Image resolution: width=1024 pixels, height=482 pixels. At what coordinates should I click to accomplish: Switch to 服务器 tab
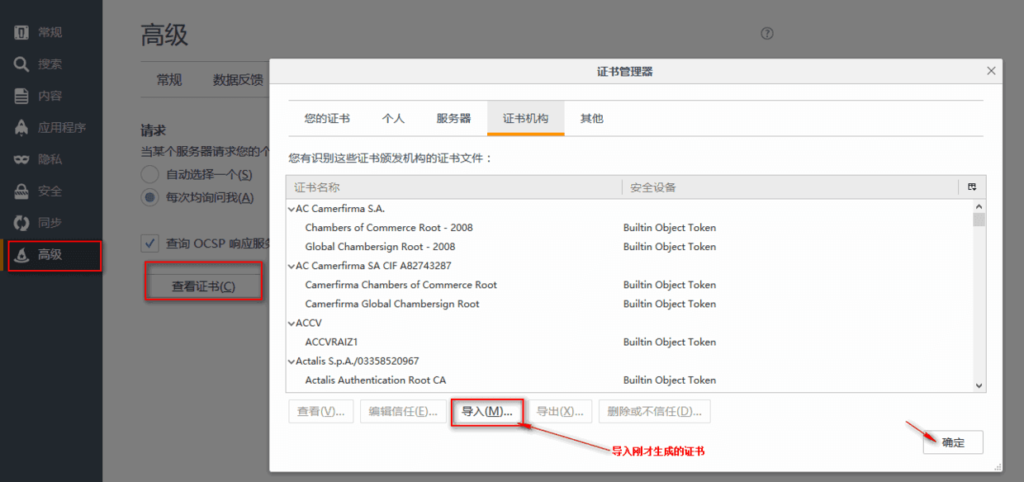point(453,119)
